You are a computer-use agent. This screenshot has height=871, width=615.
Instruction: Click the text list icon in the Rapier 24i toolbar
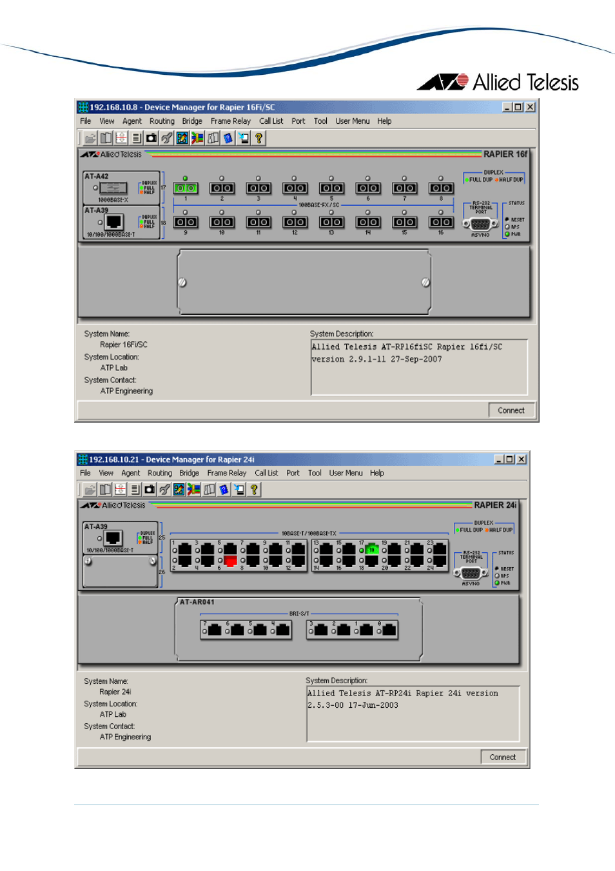pyautogui.click(x=135, y=490)
